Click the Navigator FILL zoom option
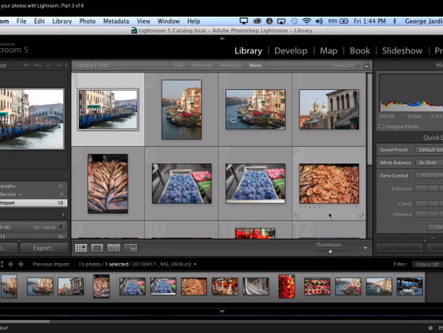Viewport: 443px width, 333px height. click(38, 66)
